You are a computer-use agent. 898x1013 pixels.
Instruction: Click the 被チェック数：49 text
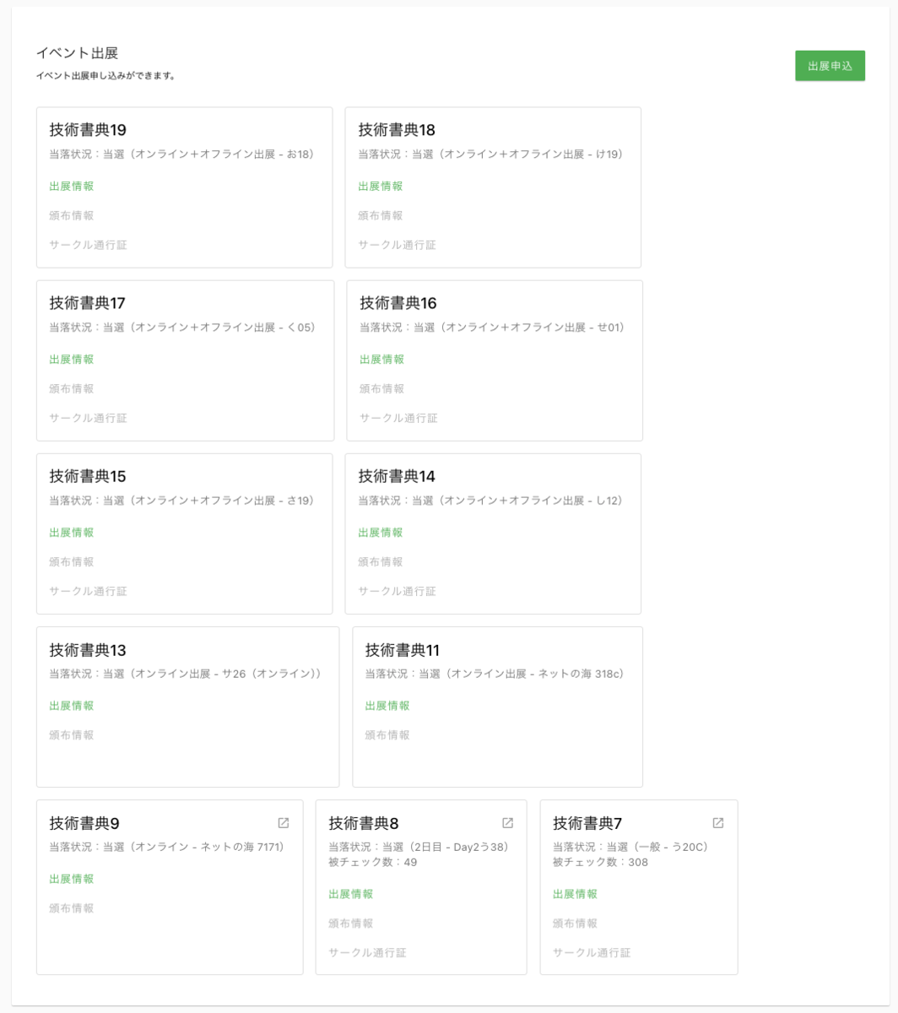372,862
